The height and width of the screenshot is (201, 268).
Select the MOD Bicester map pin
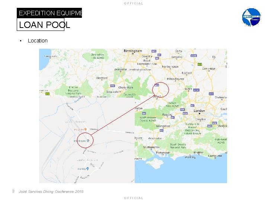88,141
